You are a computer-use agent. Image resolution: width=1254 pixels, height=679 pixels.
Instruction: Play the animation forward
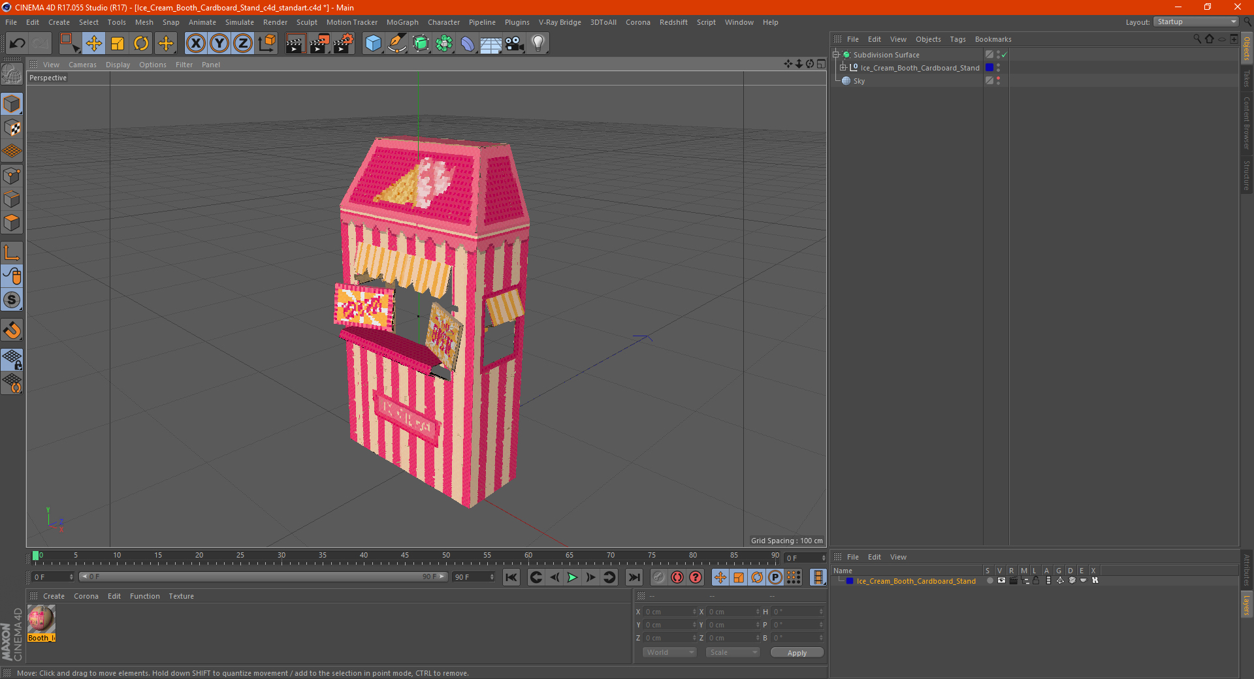pos(572,577)
